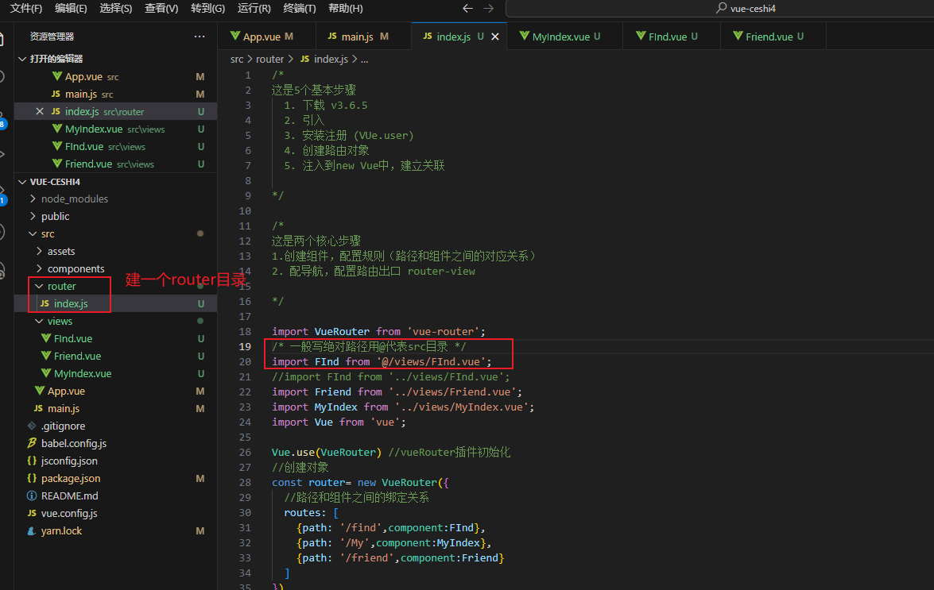The height and width of the screenshot is (590, 934).
Task: Select MyIndex.vue in open editors list
Action: (x=115, y=129)
